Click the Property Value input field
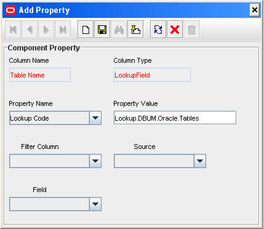 click(x=175, y=118)
